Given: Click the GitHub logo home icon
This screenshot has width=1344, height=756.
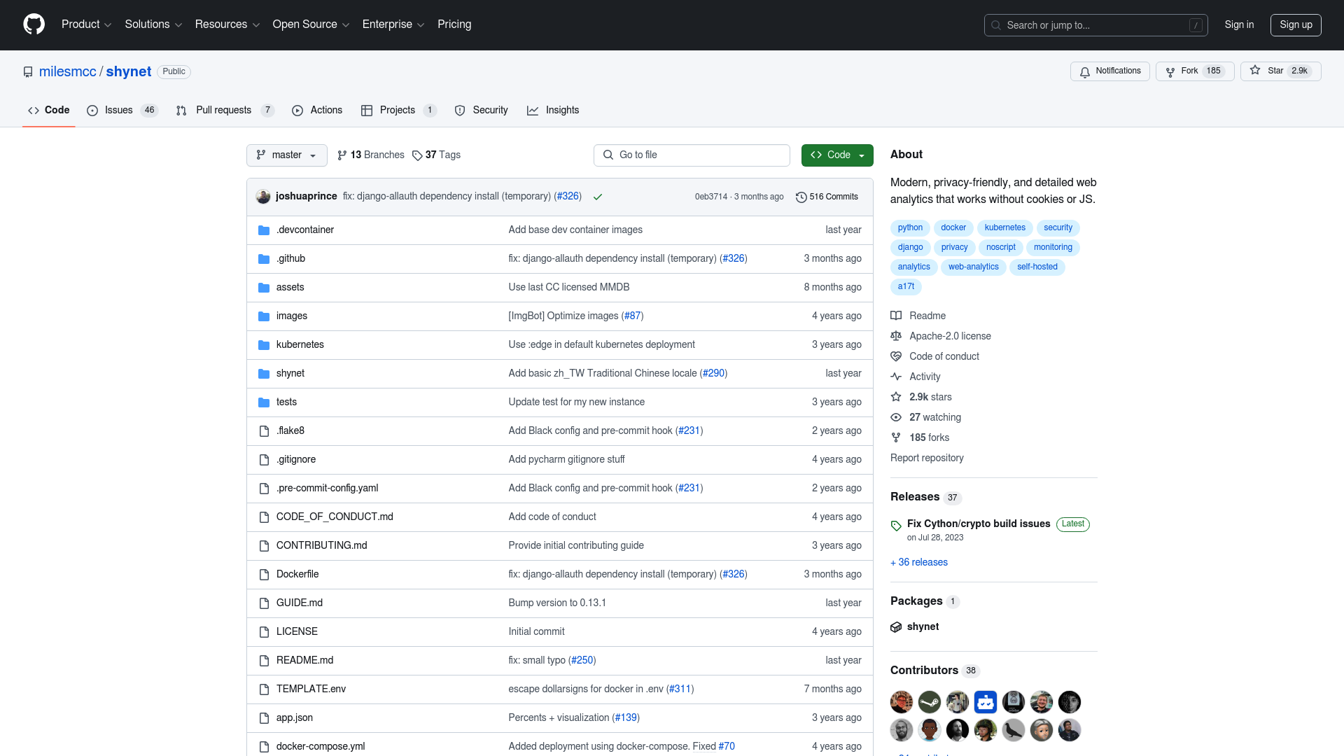Looking at the screenshot, I should (x=34, y=24).
